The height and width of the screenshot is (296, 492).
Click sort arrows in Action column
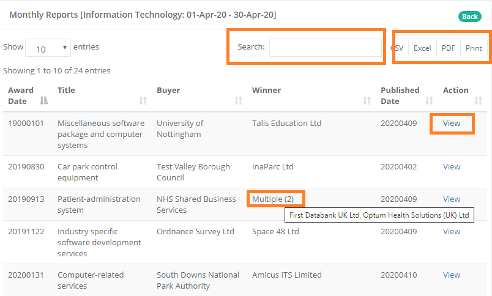point(478,101)
